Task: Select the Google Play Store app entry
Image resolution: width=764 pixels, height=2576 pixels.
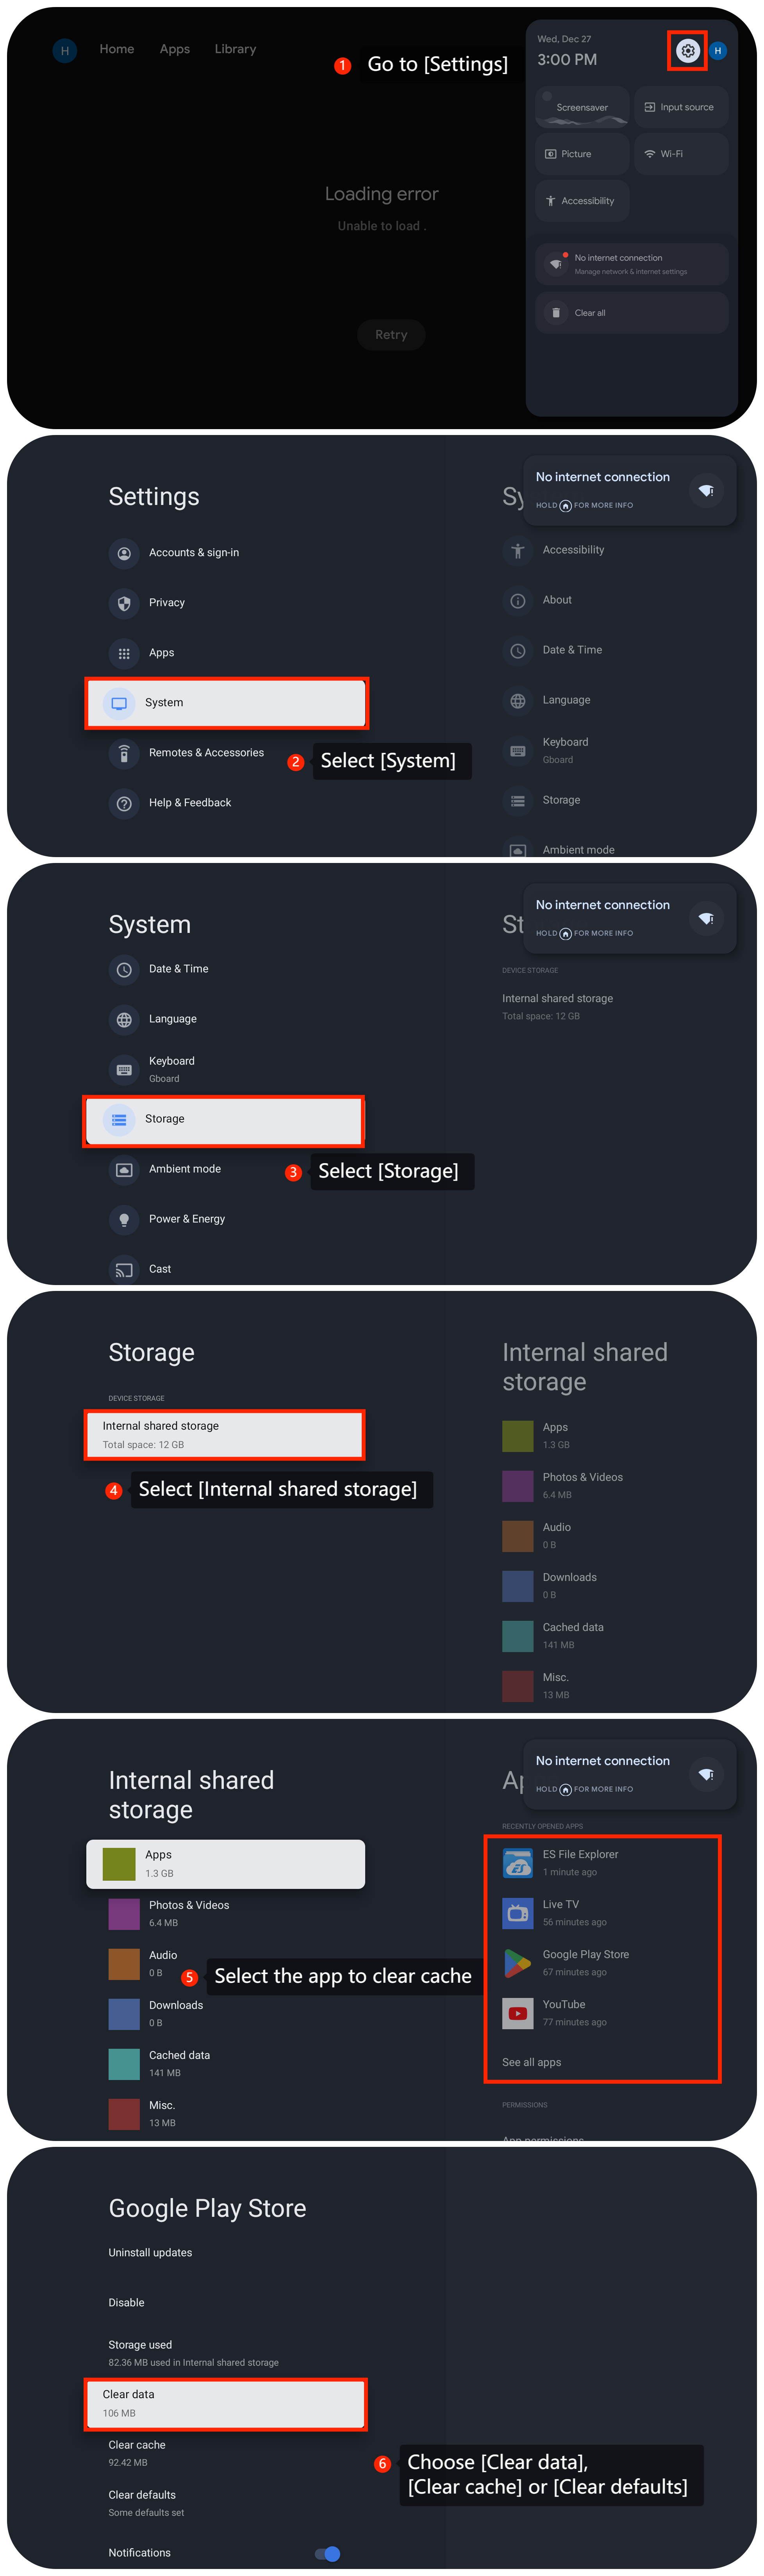Action: pos(585,1962)
